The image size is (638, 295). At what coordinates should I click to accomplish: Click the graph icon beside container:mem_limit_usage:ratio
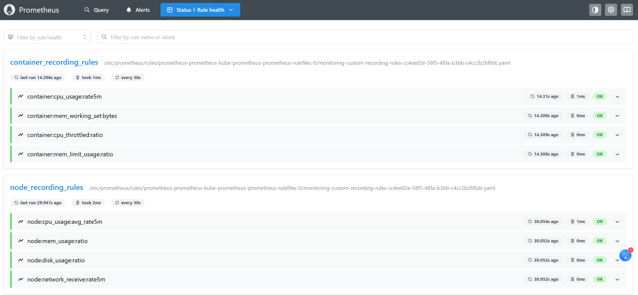[x=21, y=154]
